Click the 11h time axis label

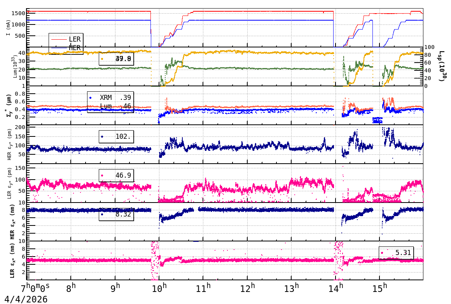pyautogui.click(x=203, y=287)
